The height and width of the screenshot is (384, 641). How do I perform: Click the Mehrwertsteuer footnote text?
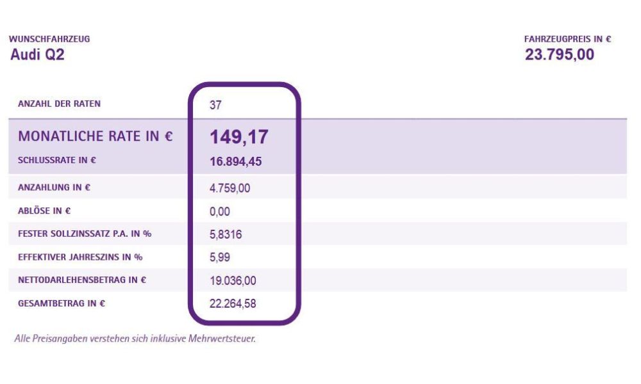[x=135, y=339]
